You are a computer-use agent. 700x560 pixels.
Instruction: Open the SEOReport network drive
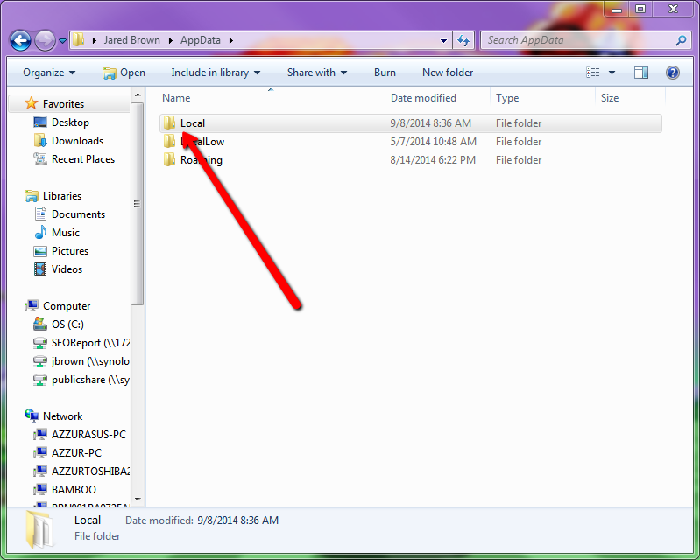tap(90, 342)
